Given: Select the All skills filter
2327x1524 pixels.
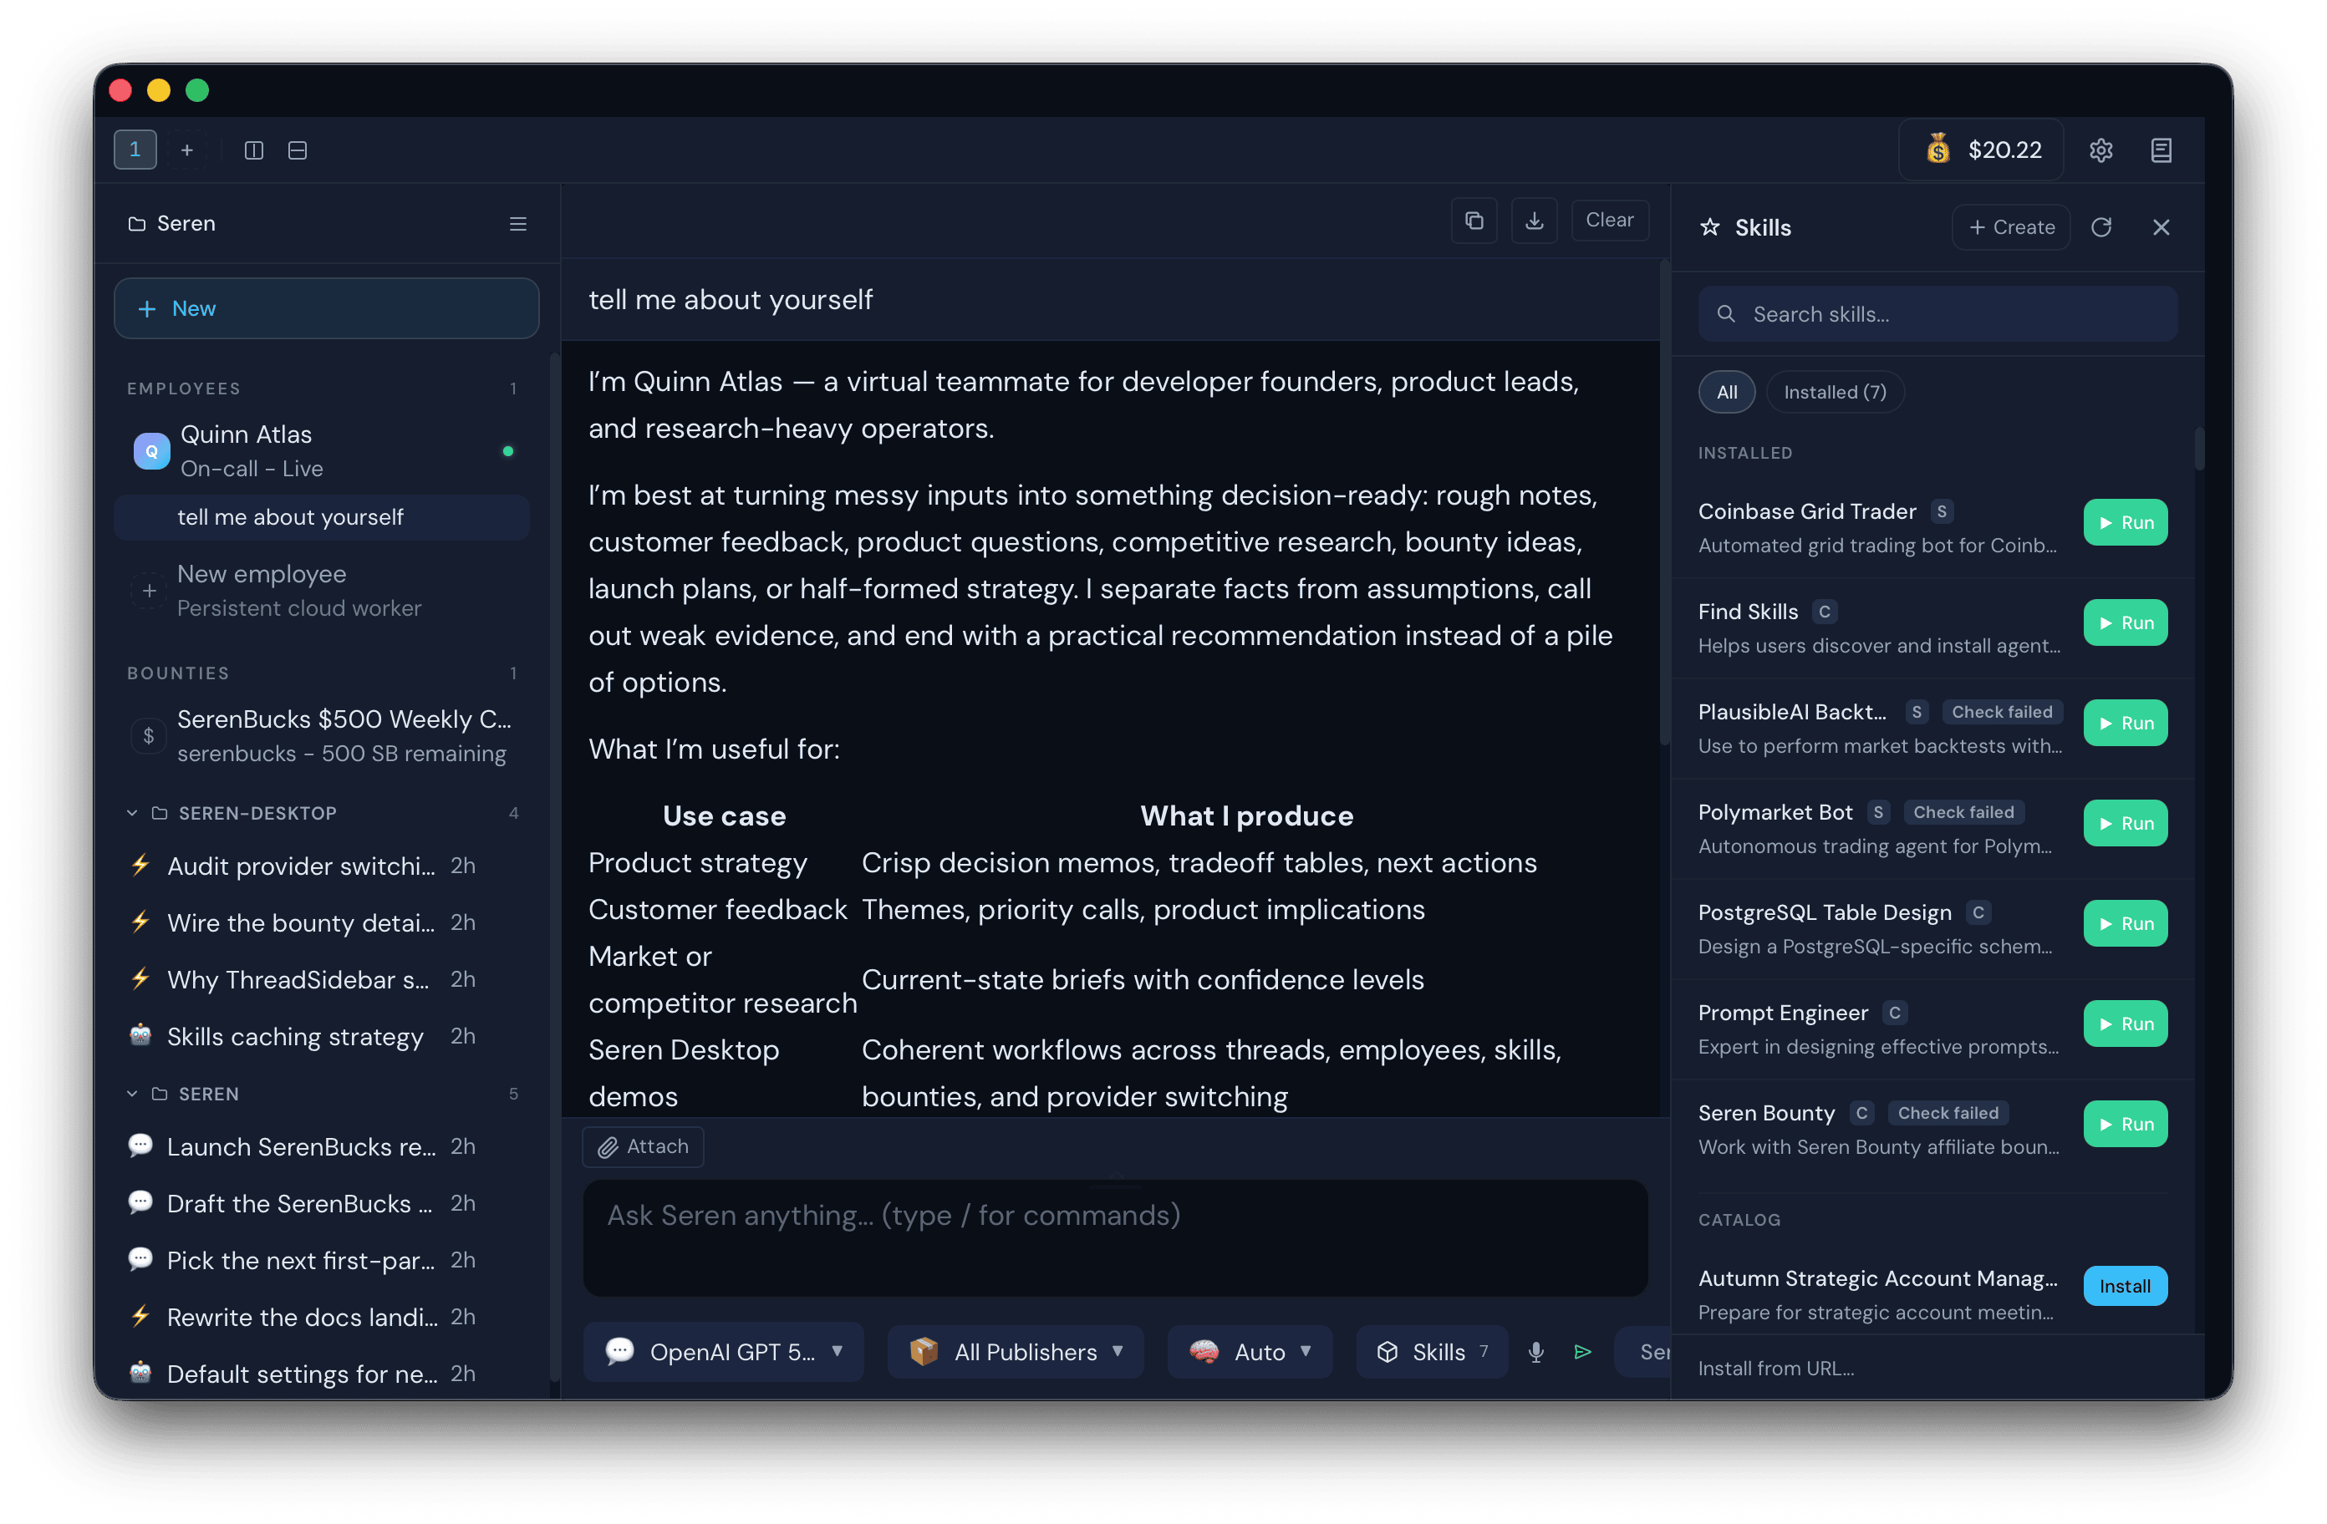Looking at the screenshot, I should pos(1727,392).
